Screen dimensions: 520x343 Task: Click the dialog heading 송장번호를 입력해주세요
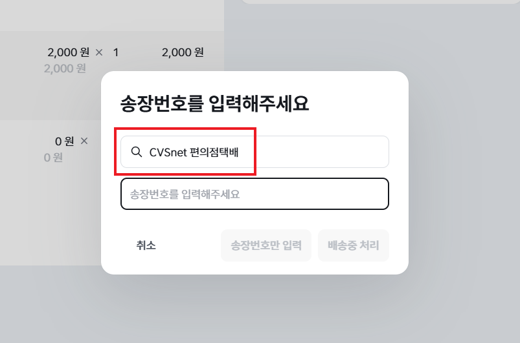(214, 103)
